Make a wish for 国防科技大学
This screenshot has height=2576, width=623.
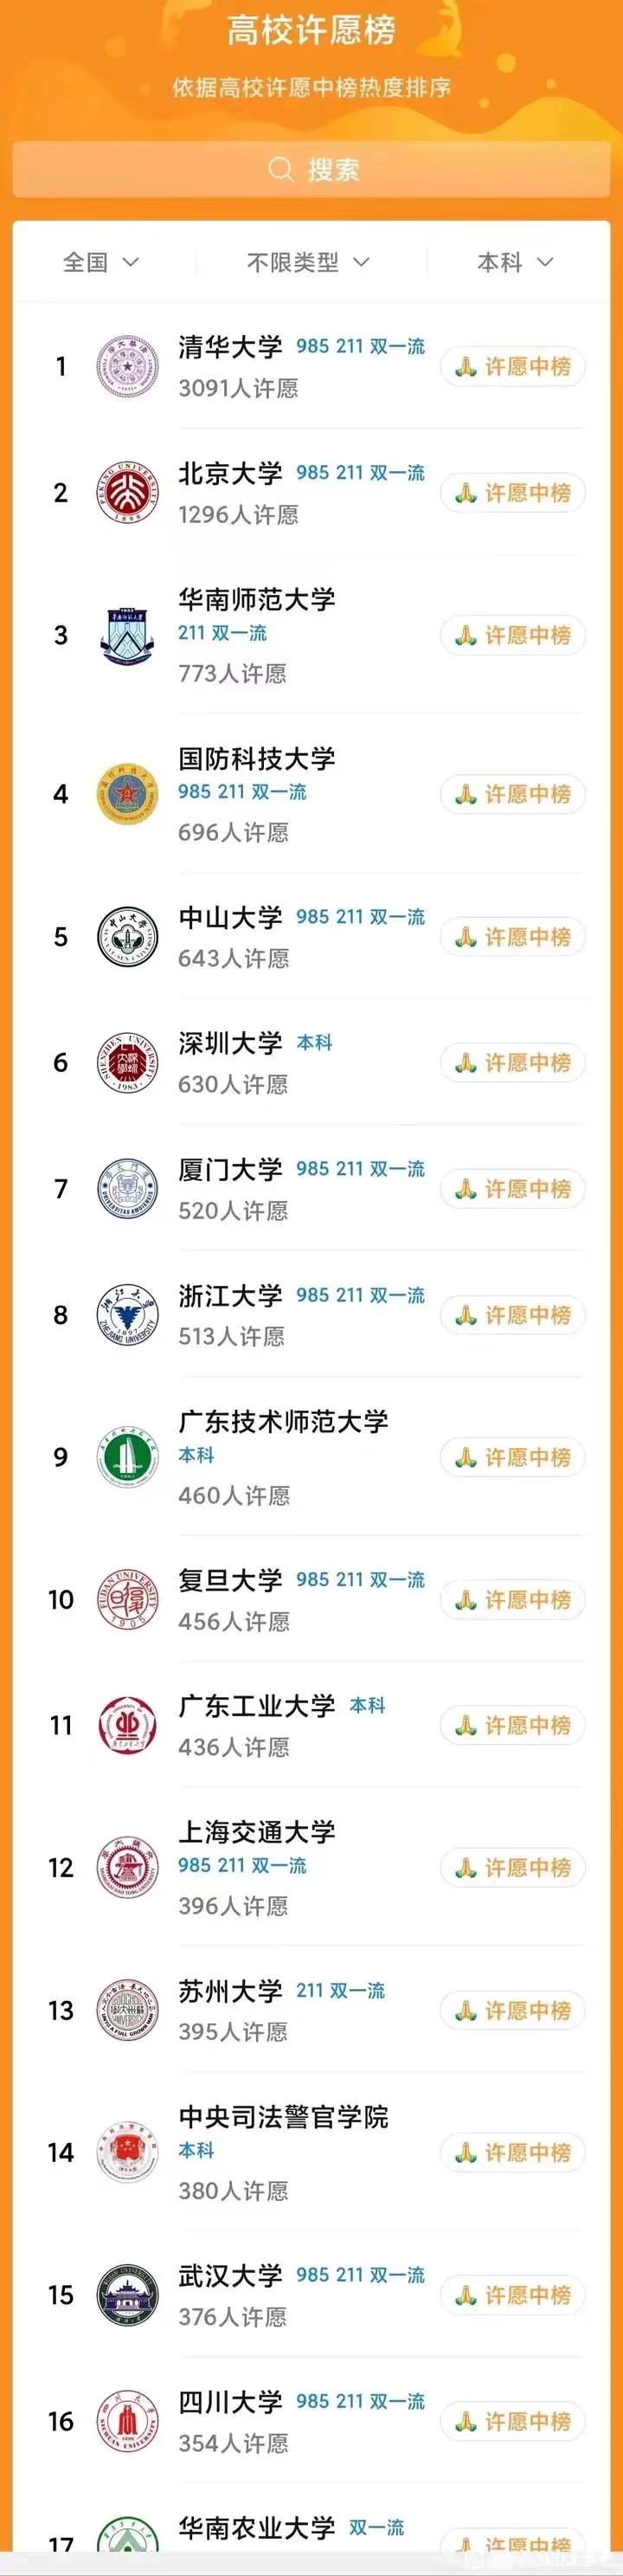point(512,794)
